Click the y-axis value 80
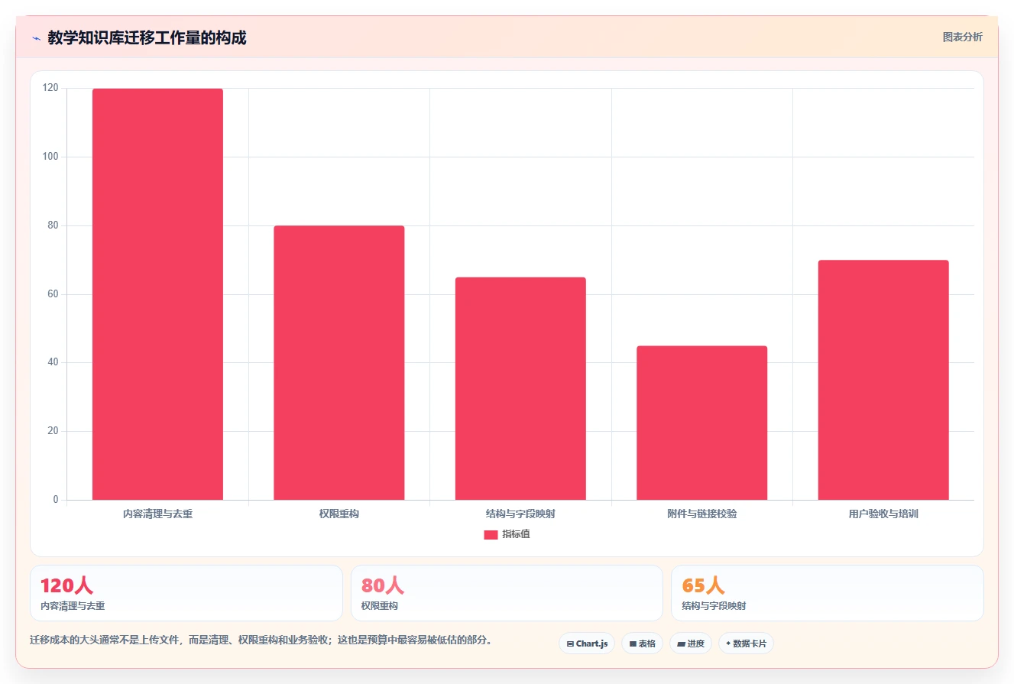 (53, 225)
